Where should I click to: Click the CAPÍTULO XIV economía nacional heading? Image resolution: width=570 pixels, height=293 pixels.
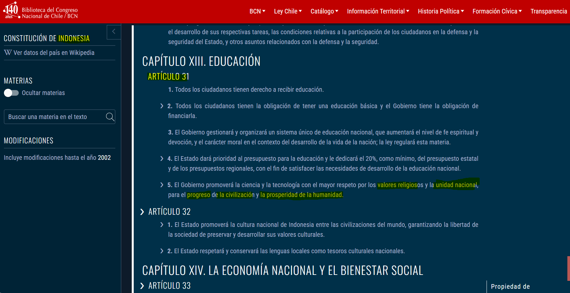pos(283,270)
